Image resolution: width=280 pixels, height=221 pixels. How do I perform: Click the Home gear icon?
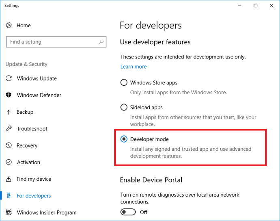tap(9, 25)
